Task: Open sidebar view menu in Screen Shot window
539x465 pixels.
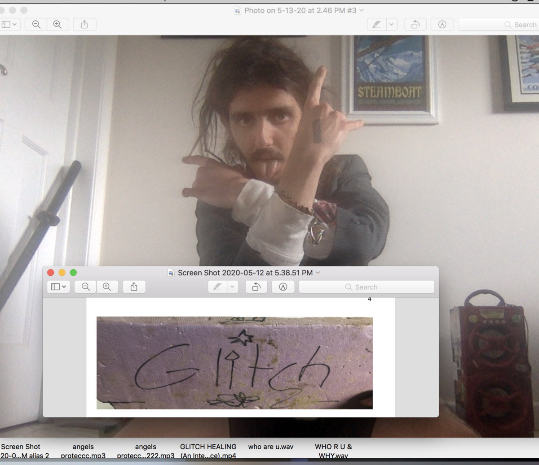Action: tap(58, 287)
